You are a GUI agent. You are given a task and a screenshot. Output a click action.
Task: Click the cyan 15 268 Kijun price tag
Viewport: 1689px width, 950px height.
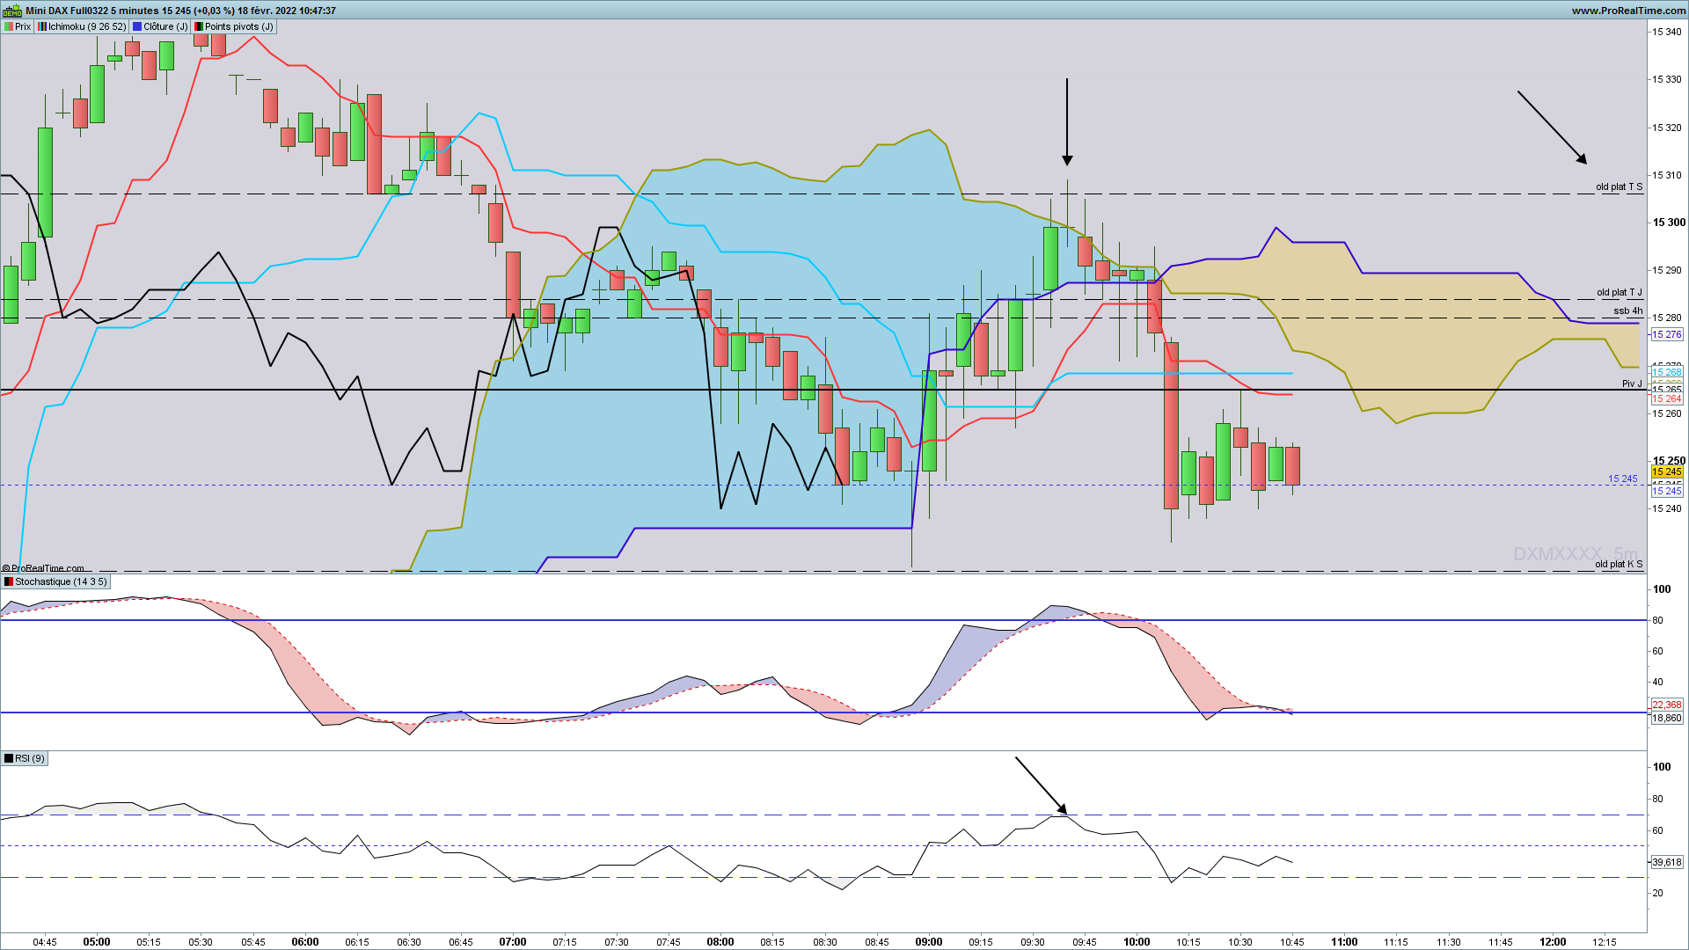pyautogui.click(x=1667, y=372)
